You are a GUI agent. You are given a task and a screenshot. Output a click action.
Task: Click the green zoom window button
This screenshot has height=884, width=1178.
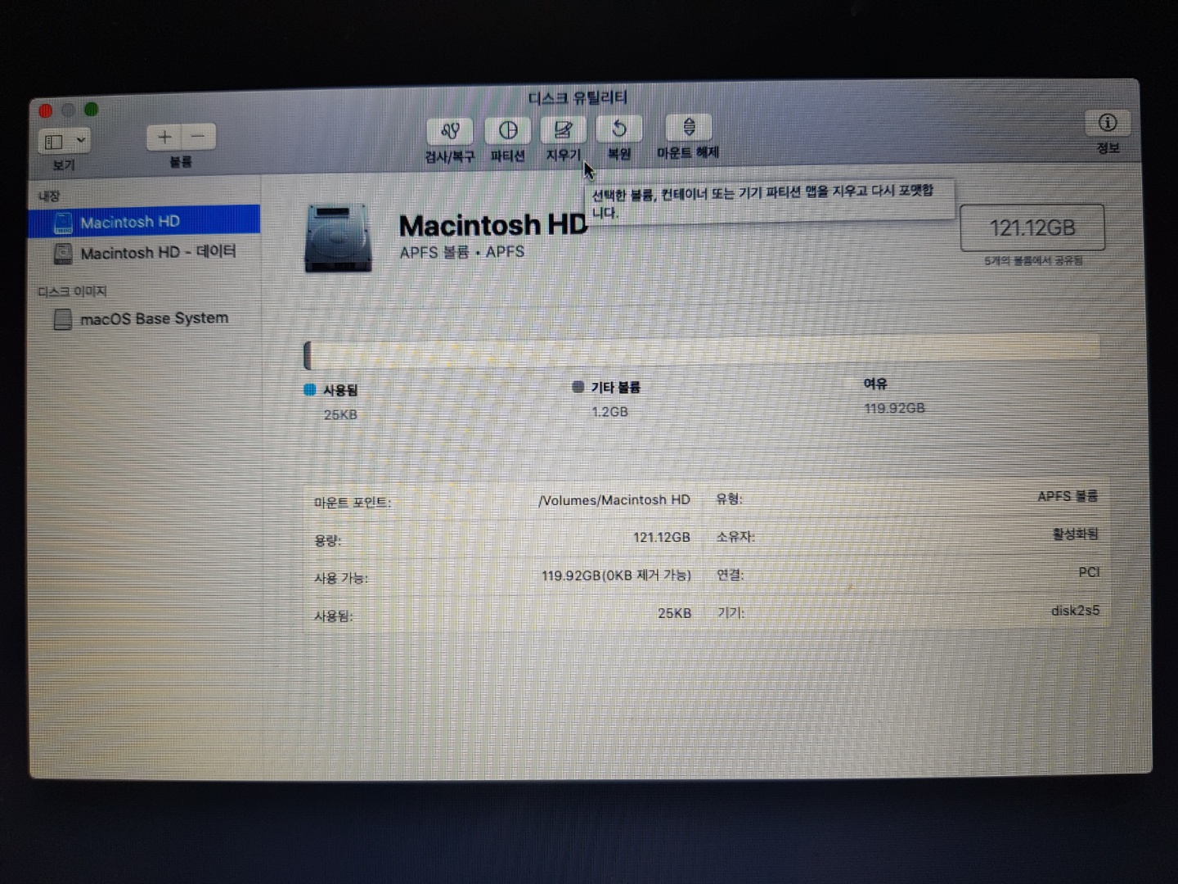point(92,109)
